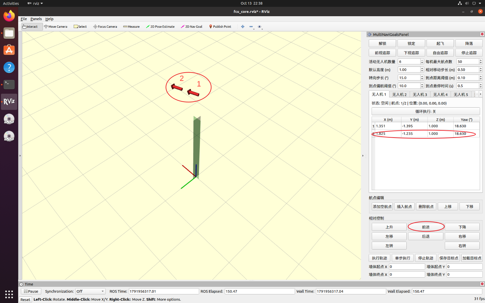The width and height of the screenshot is (485, 303).
Task: Click the Reset button in status bar
Action: point(25,300)
